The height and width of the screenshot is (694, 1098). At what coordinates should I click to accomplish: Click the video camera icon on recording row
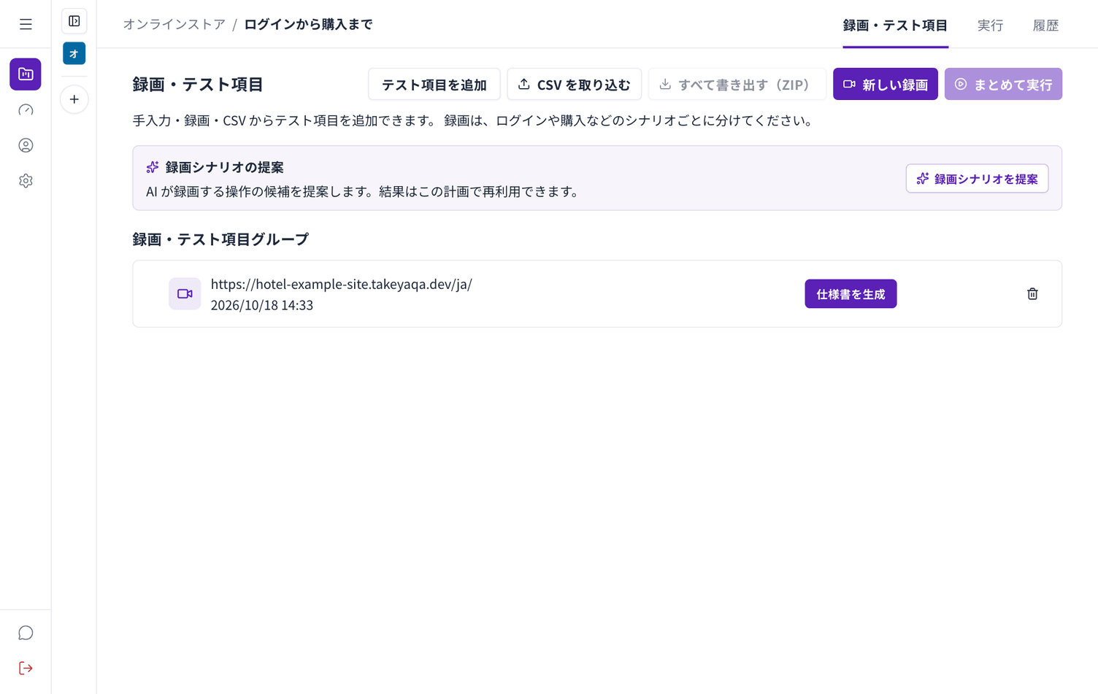tap(185, 294)
